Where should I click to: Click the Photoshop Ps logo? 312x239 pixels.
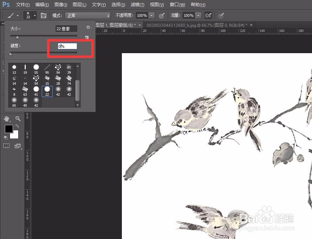pos(6,4)
